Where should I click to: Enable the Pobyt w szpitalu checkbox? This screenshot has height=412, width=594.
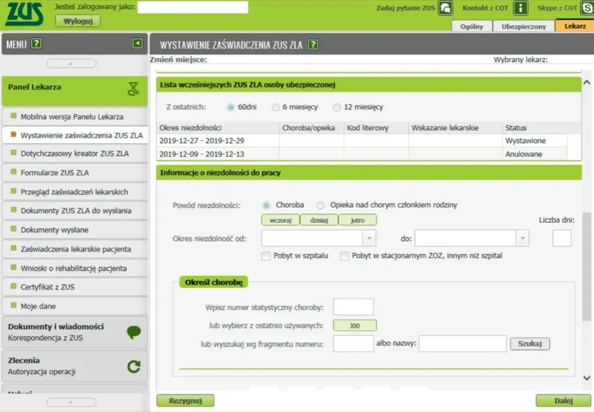pyautogui.click(x=265, y=255)
